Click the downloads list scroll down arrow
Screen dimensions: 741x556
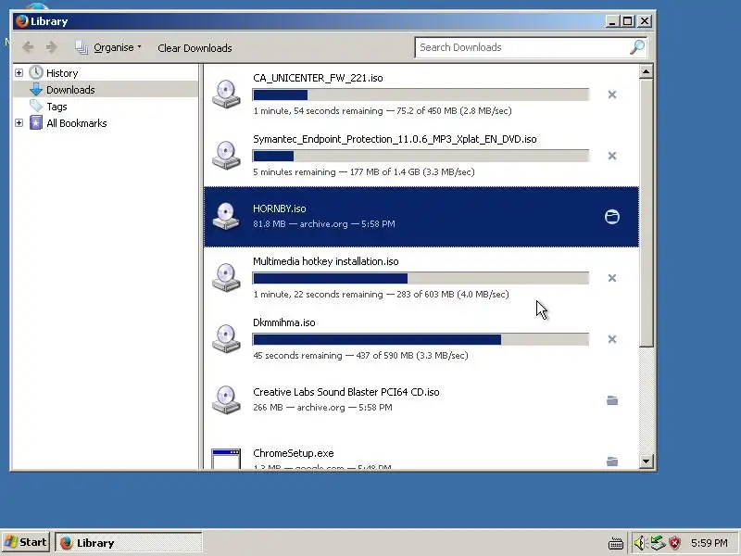coord(646,461)
